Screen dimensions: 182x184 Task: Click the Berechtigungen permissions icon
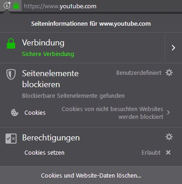tap(11, 139)
